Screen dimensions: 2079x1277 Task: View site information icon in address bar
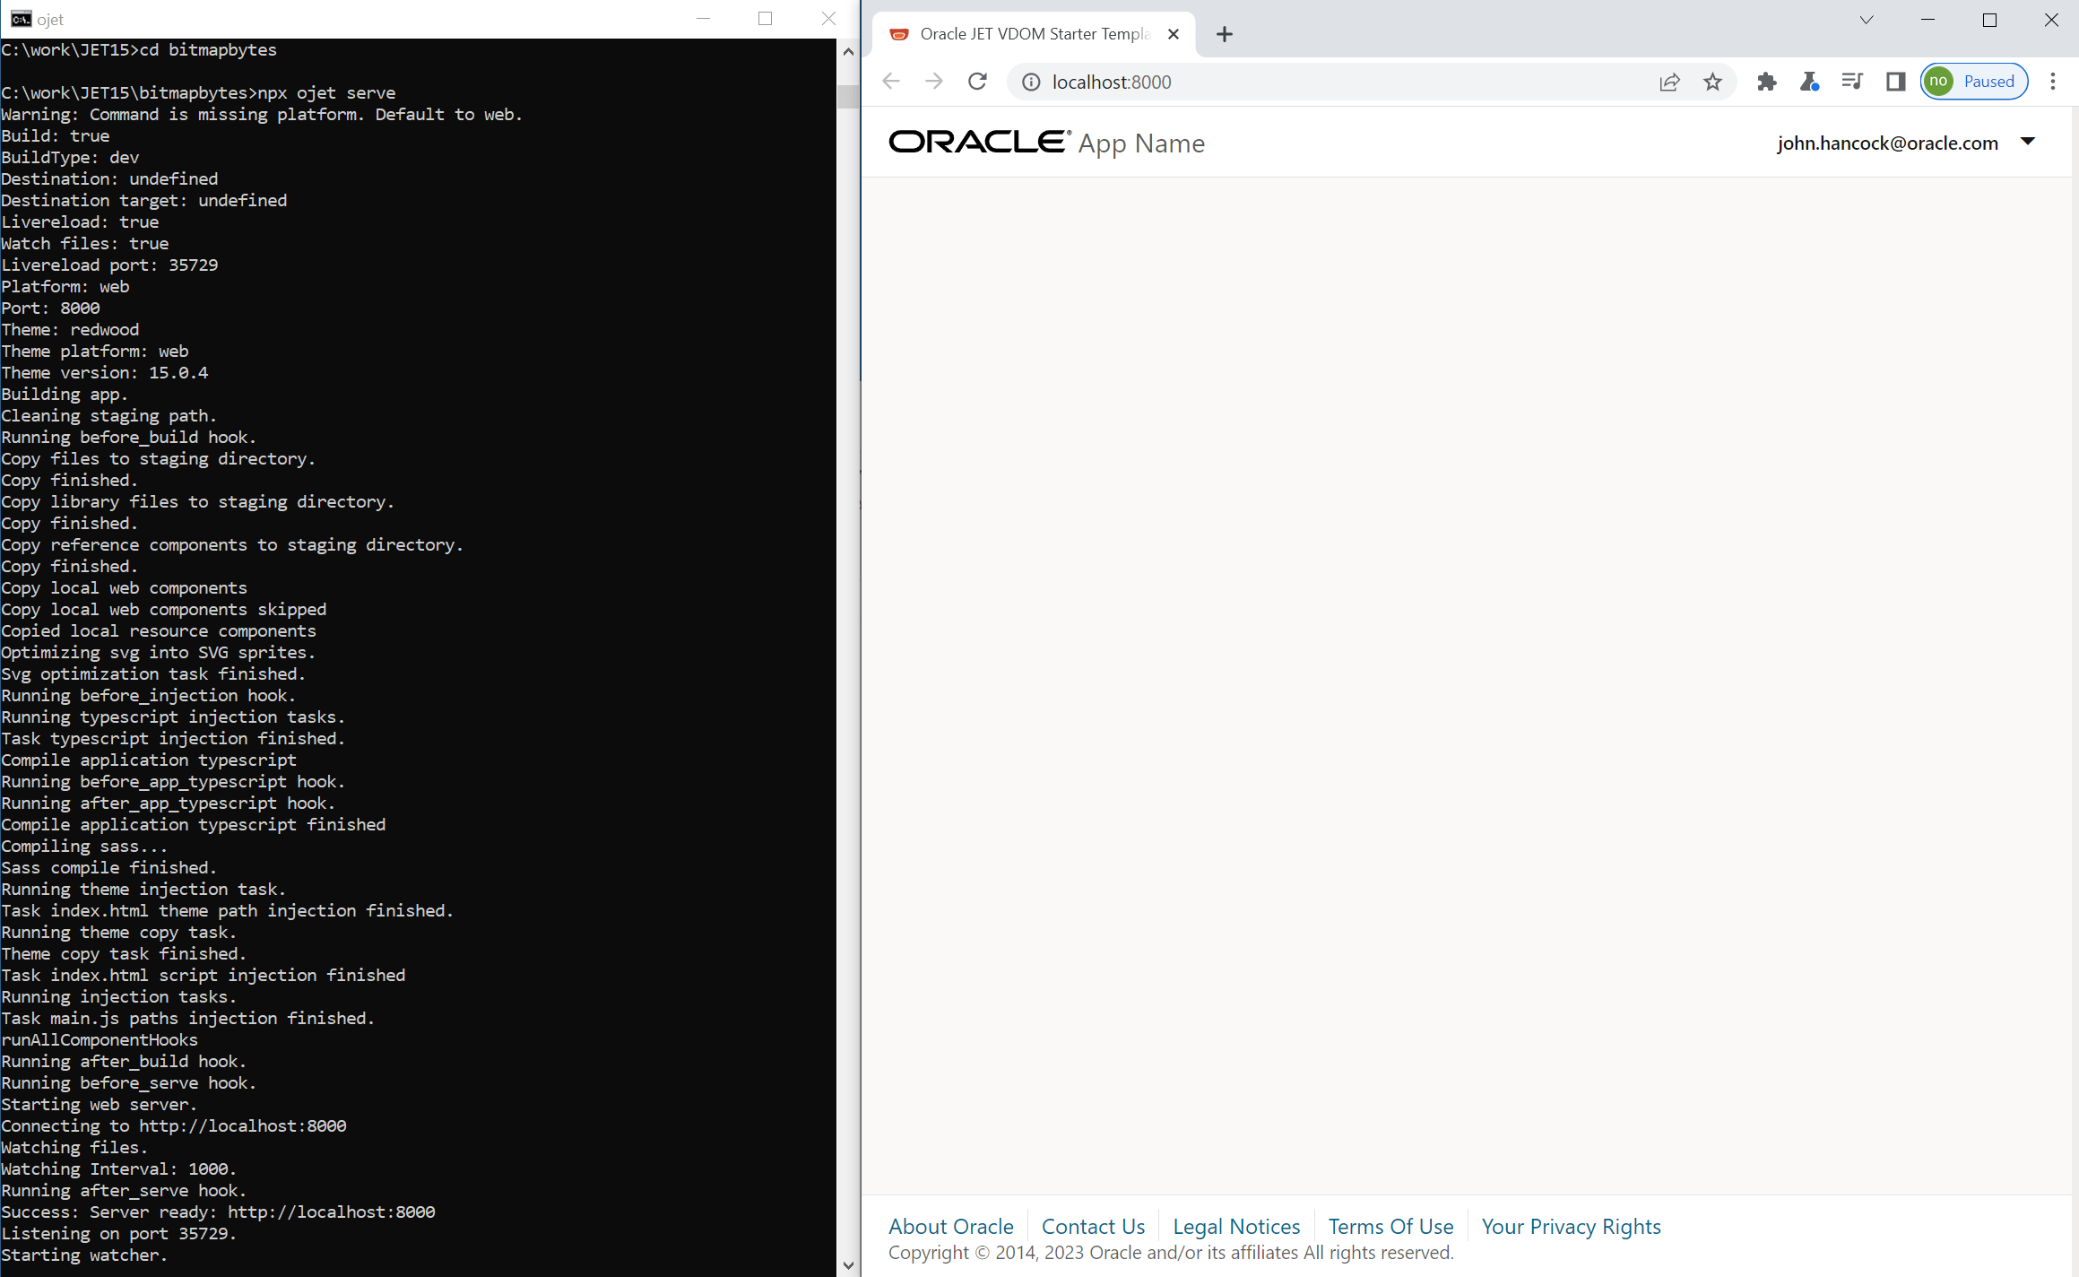click(x=1032, y=82)
